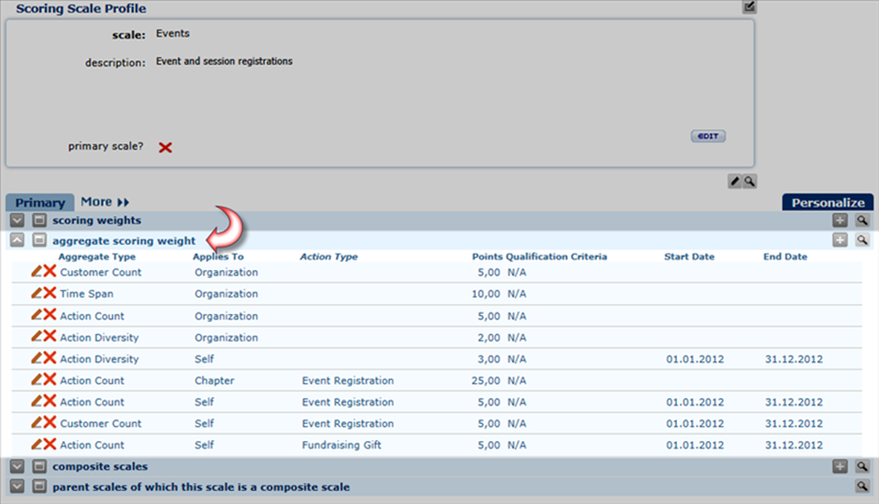Click the pencil icon below the profile panel
Viewport: 879px width, 504px height.
(x=735, y=181)
